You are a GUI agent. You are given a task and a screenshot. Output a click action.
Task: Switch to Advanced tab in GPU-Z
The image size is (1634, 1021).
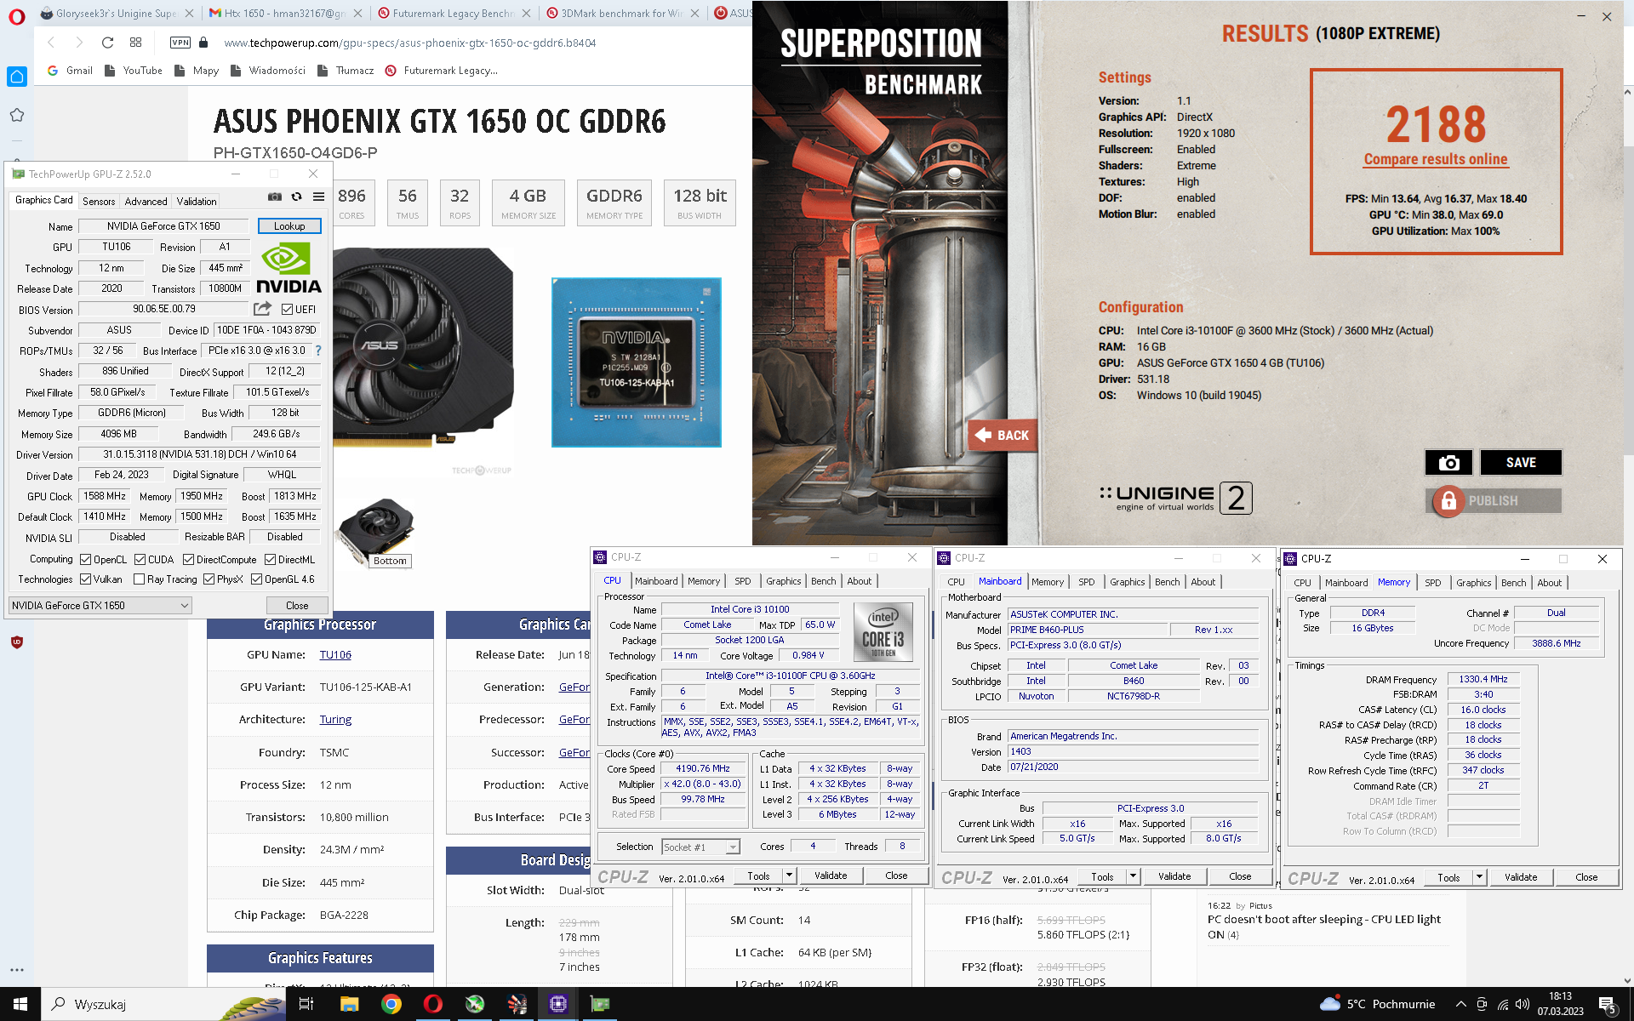[146, 202]
